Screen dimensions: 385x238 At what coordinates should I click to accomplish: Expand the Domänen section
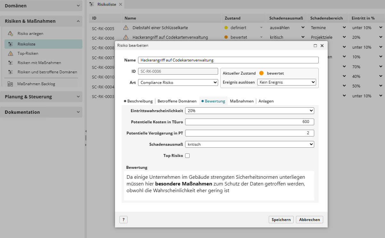41,6
